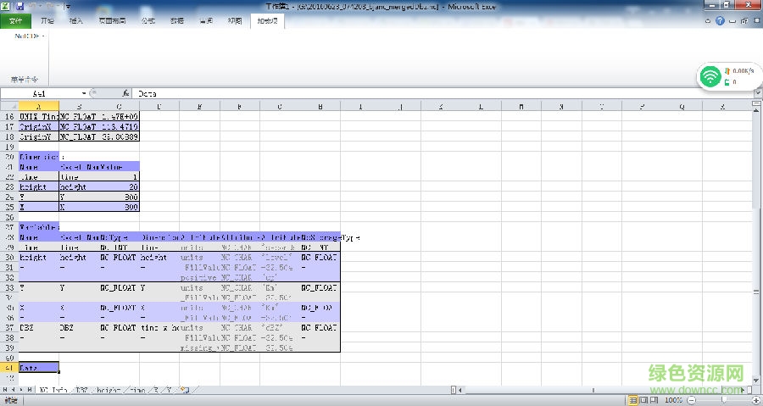This screenshot has width=763, height=406.
Task: Click the green Wi-Fi floating widget icon
Action: [x=710, y=77]
